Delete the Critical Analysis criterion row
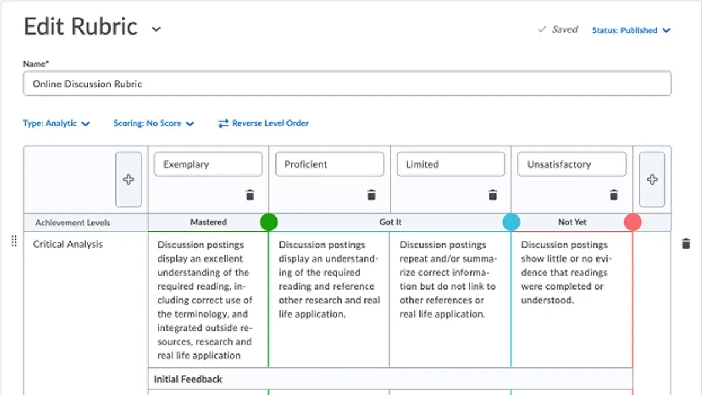This screenshot has height=395, width=703. 686,244
